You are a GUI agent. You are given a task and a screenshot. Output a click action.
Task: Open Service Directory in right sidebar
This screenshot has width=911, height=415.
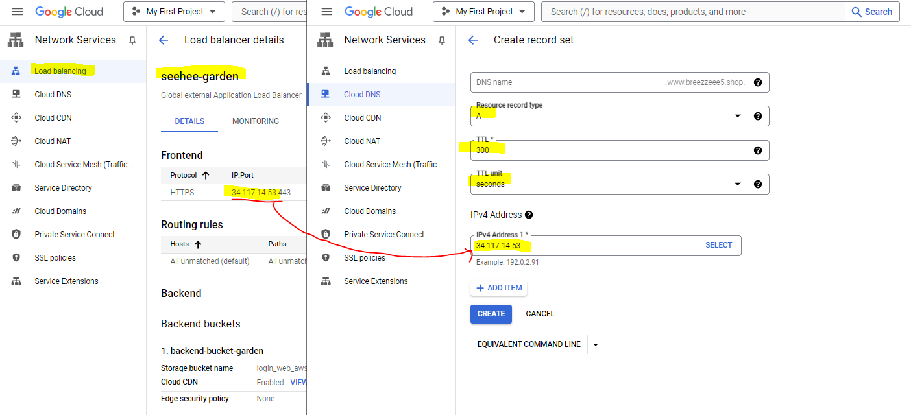381,188
